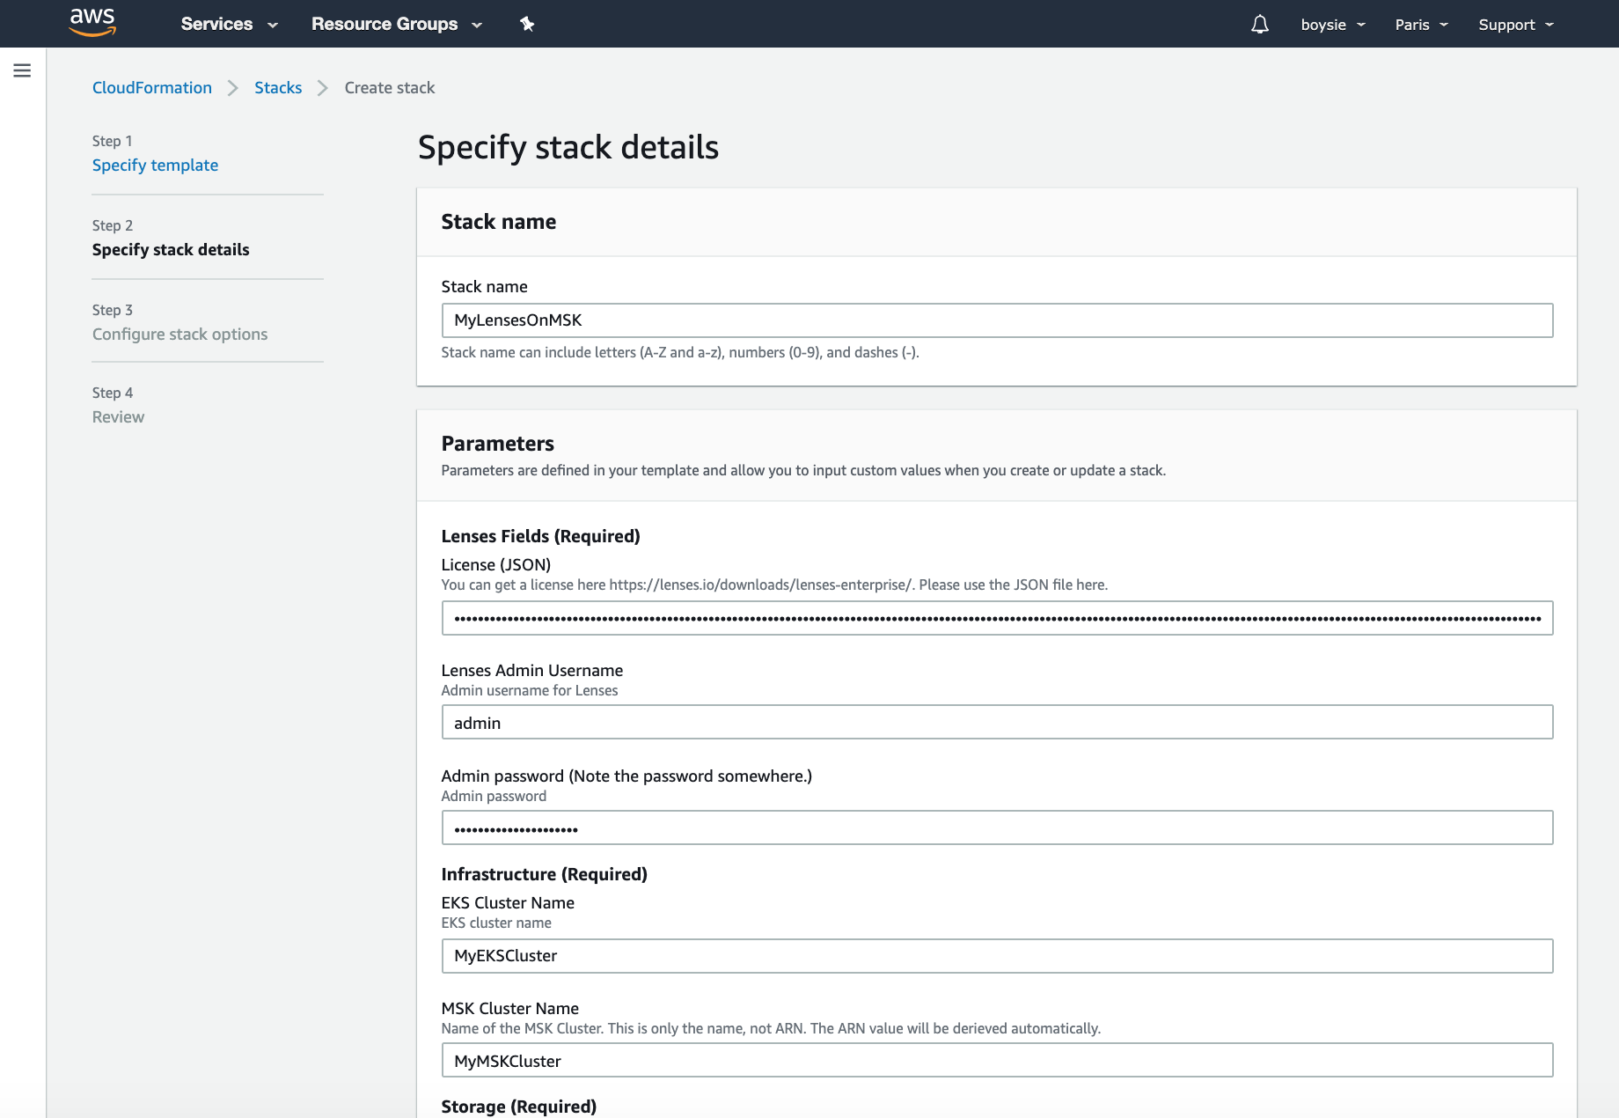Toggle the hamburger side menu
This screenshot has width=1619, height=1118.
[x=22, y=70]
